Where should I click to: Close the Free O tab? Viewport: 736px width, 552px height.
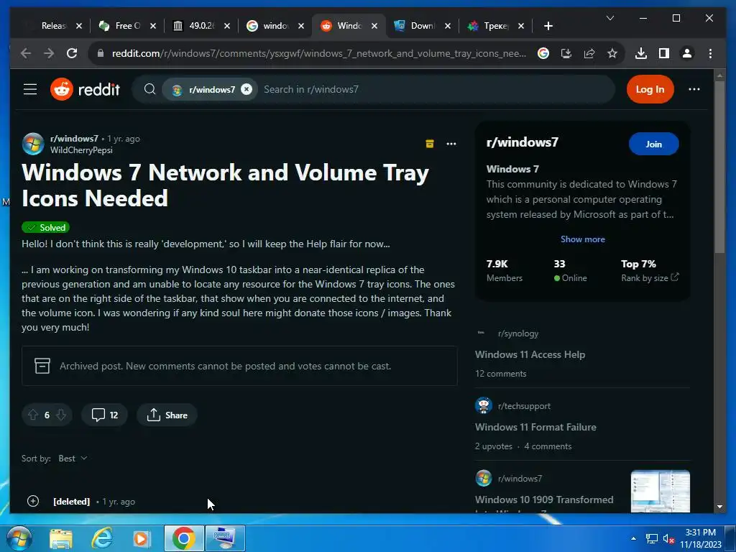[x=153, y=26]
